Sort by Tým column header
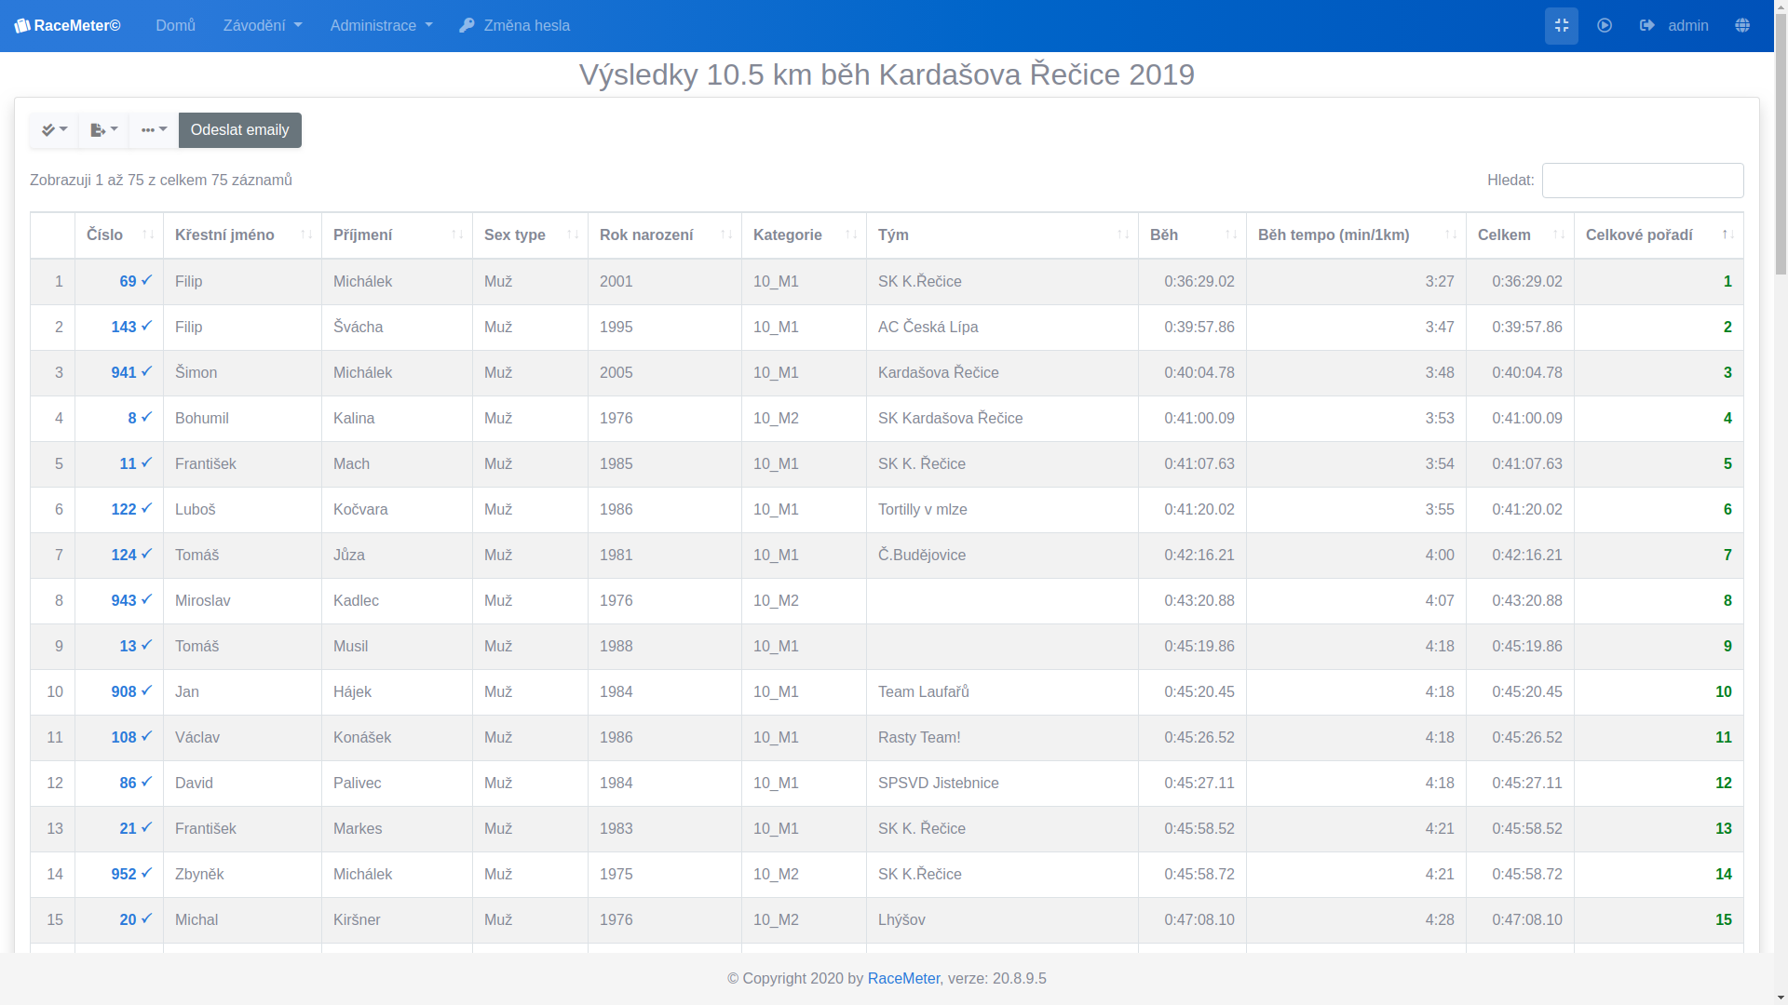The image size is (1788, 1005). click(x=1002, y=235)
